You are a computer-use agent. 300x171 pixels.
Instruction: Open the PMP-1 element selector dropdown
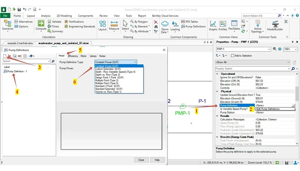[269, 49]
